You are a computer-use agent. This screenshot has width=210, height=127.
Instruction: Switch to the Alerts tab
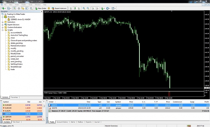tap(73, 122)
